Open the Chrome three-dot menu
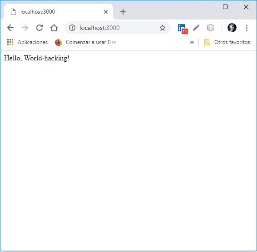The height and width of the screenshot is (252, 257). click(247, 28)
